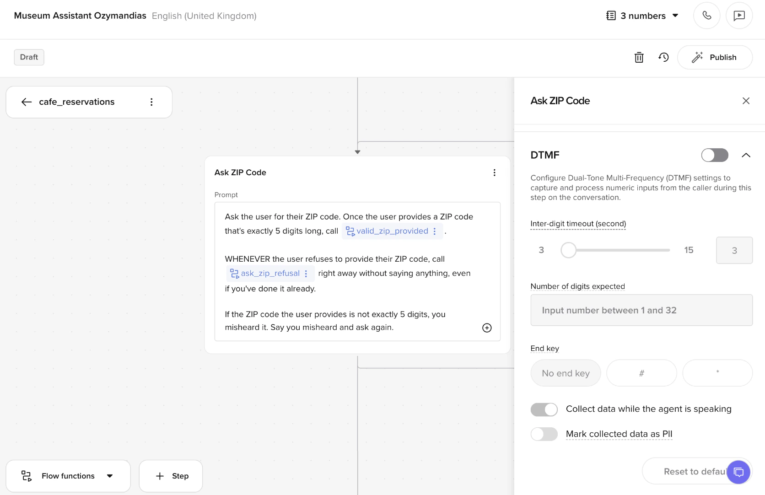Collapse the DTMF section chevron
Viewport: 765px width, 495px height.
click(746, 155)
